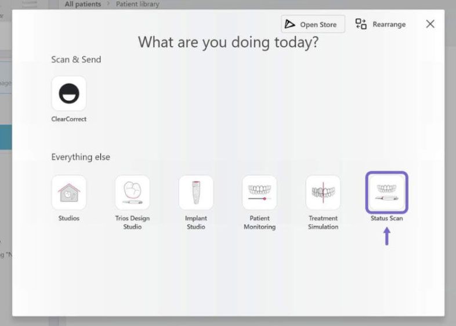Click the Trios Design Studio label
Viewport: 456px width, 326px height.
coord(132,222)
